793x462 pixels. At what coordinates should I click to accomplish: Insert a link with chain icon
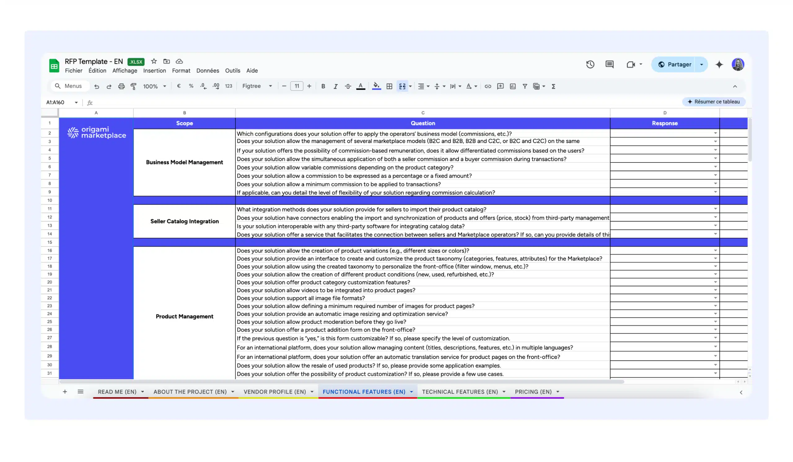click(x=488, y=86)
